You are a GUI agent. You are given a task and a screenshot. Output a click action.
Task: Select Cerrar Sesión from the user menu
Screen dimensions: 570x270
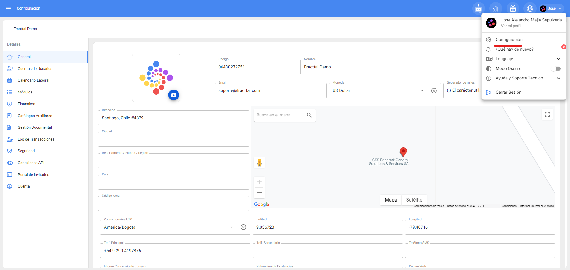508,93
